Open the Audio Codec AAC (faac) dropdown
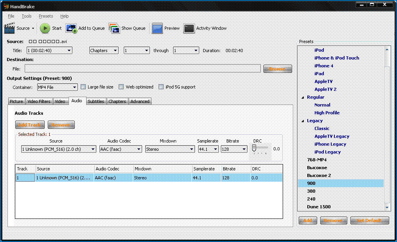Viewport: 397px width, 242px height. point(121,149)
